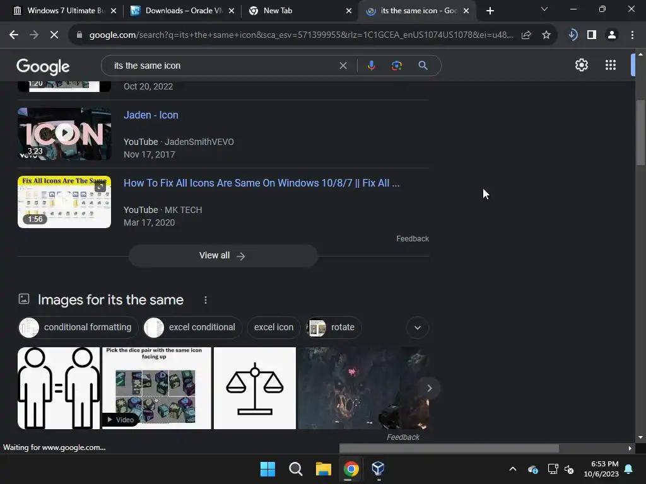The height and width of the screenshot is (484, 646).
Task: Go to Google homepage logo
Action: coord(43,66)
